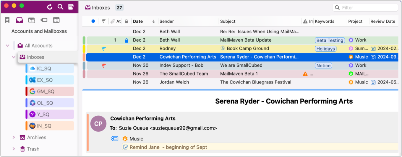The image size is (402, 157).
Task: Expand the Trash mailbox
Action: (x=14, y=149)
